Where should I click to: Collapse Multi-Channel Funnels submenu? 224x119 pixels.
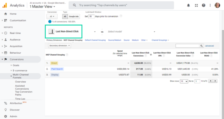[11, 76]
